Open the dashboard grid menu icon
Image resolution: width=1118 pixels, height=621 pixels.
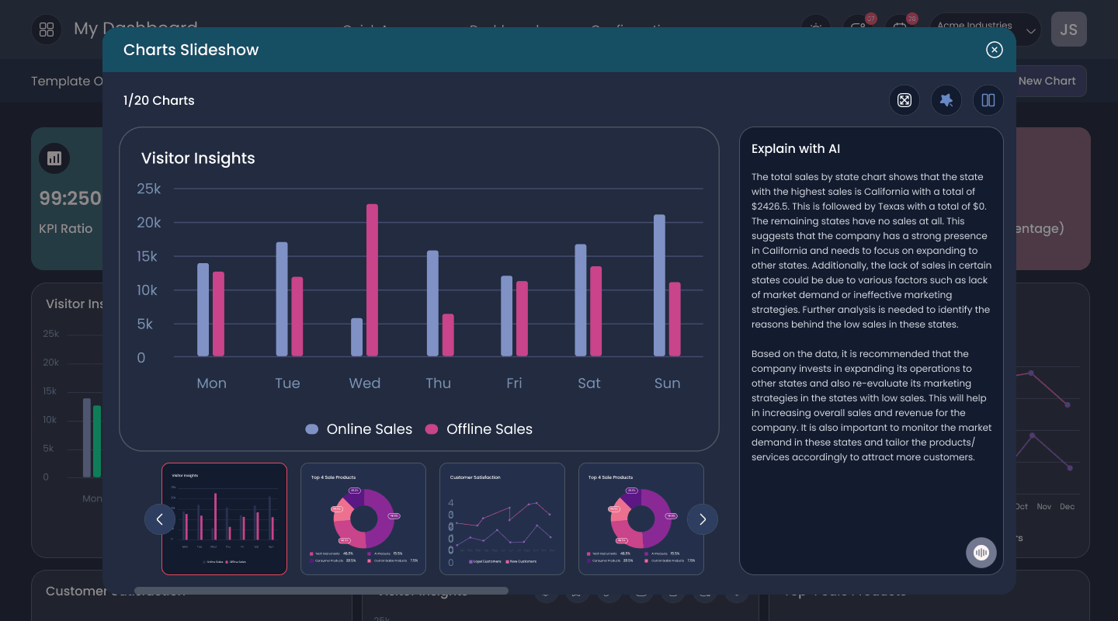(47, 29)
